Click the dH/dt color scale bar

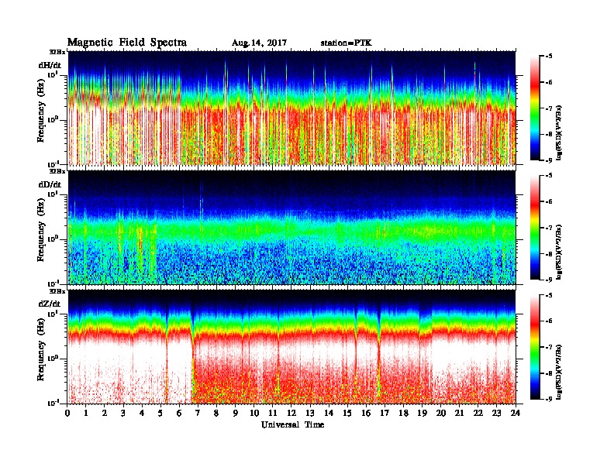click(535, 108)
